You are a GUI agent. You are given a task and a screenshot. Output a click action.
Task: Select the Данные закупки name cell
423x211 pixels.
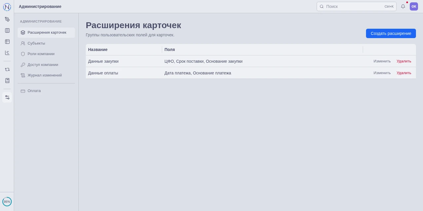click(x=124, y=61)
